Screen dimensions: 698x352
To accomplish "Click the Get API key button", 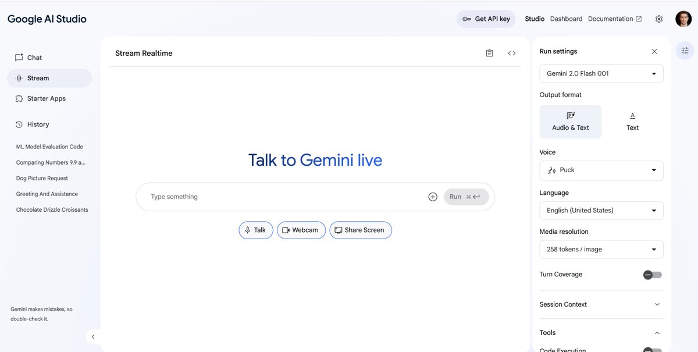I will (x=486, y=18).
